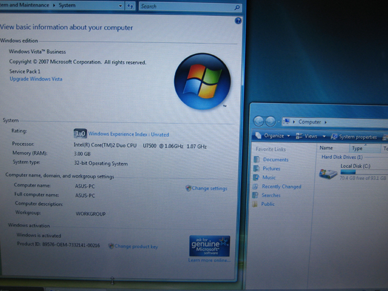
Task: Sort by the Type column header
Action: [365, 148]
